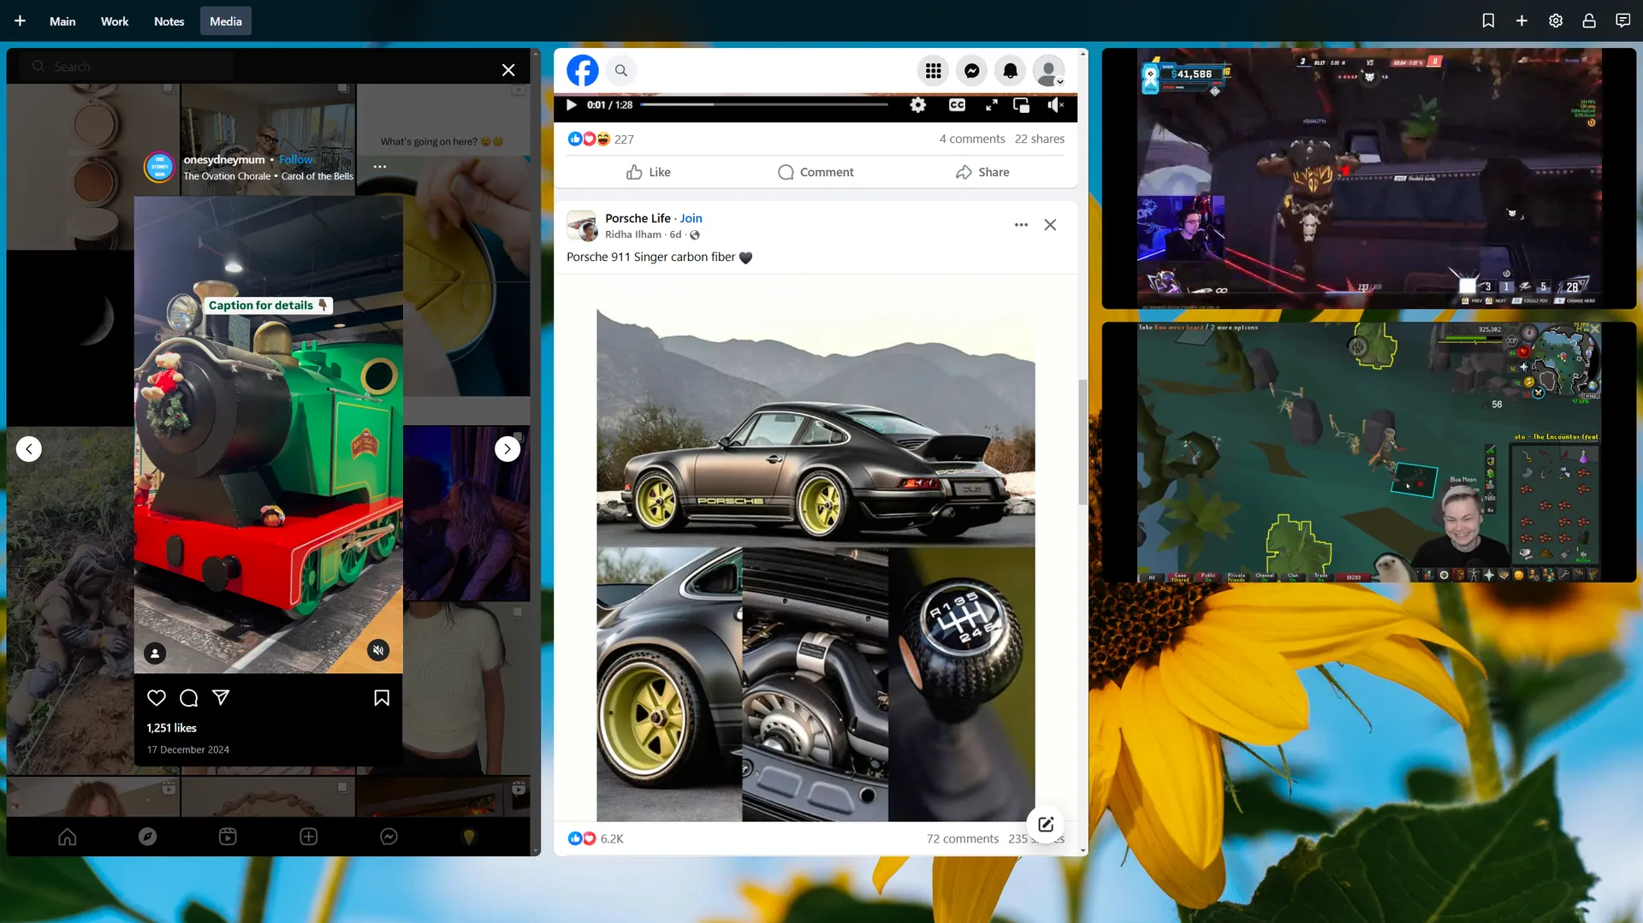The height and width of the screenshot is (923, 1643).
Task: Open the main Porsche 911 Singer photo
Action: pos(816,426)
